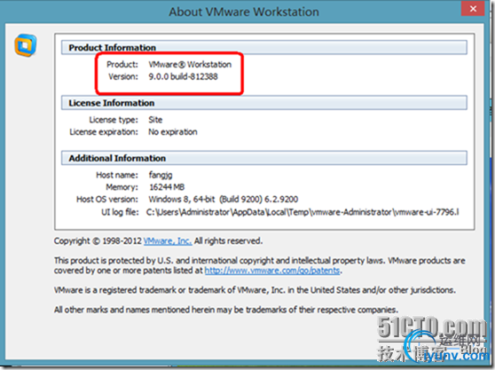The height and width of the screenshot is (370, 495).
Task: Click the Host OS version label
Action: pyautogui.click(x=107, y=200)
